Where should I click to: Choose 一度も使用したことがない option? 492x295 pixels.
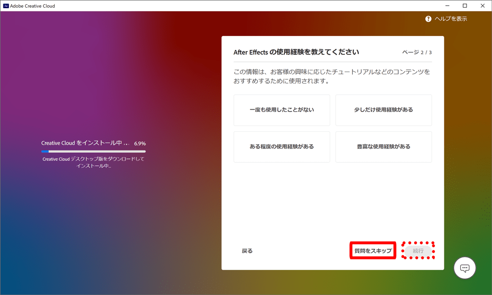[282, 110]
